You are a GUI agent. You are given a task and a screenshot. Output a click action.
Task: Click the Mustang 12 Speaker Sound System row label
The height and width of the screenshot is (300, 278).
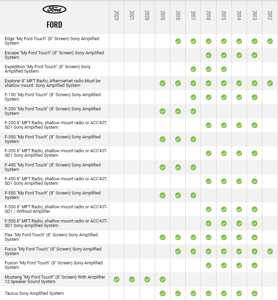point(55,279)
